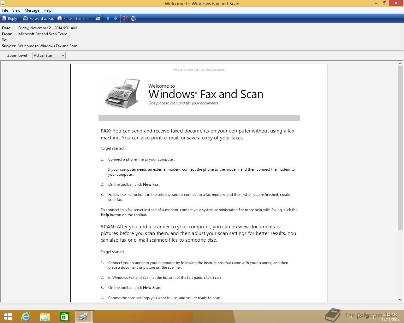The image size is (404, 323).
Task: Click the contact card icon in toolbar
Action: pos(98,18)
